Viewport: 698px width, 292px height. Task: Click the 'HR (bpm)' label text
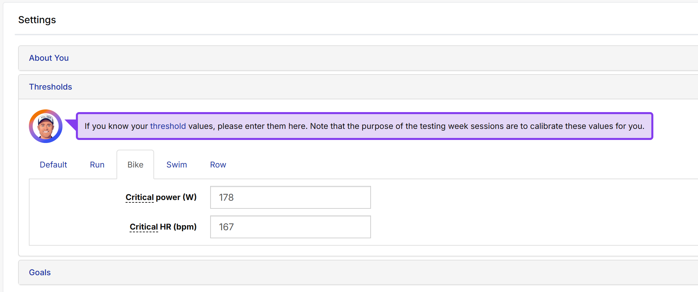pyautogui.click(x=178, y=227)
